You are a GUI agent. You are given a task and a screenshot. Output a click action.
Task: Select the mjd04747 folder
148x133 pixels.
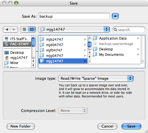63,45
